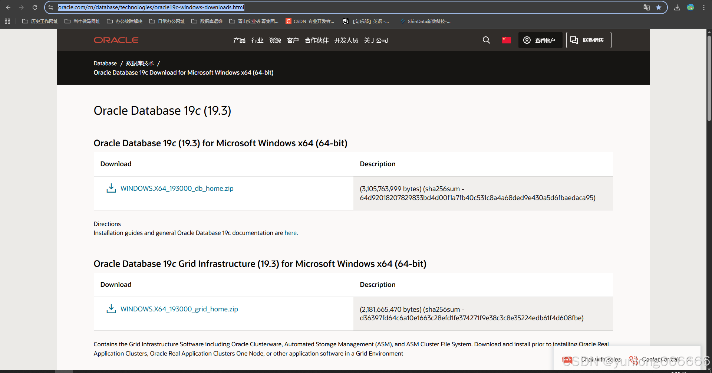Open the 办公故障解决 bookmark folder
712x373 pixels.
click(125, 21)
